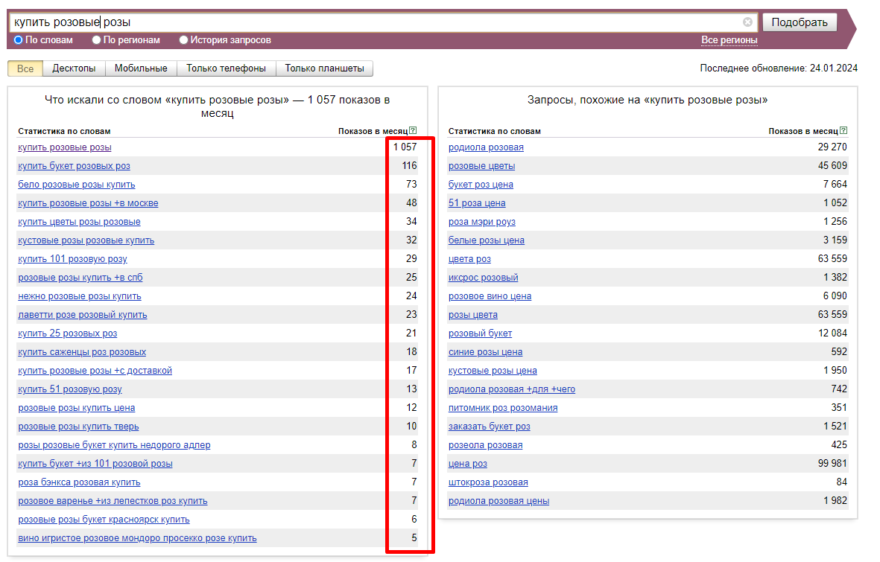Image resolution: width=880 pixels, height=562 pixels.
Task: Open link 'розовые розы купить цена'
Action: click(76, 408)
